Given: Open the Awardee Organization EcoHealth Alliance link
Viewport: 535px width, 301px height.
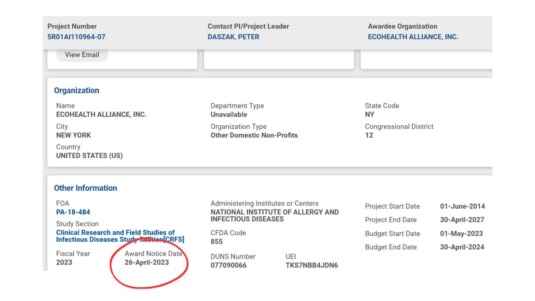Looking at the screenshot, I should (413, 37).
